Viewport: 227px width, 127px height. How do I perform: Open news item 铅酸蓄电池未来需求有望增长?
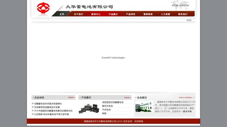click(x=48, y=103)
